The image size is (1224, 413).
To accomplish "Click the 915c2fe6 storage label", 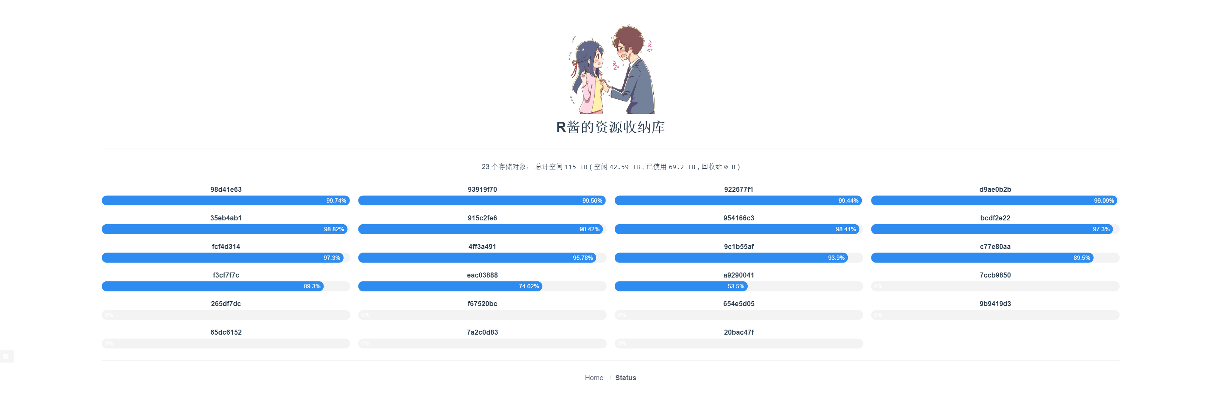I will [482, 218].
